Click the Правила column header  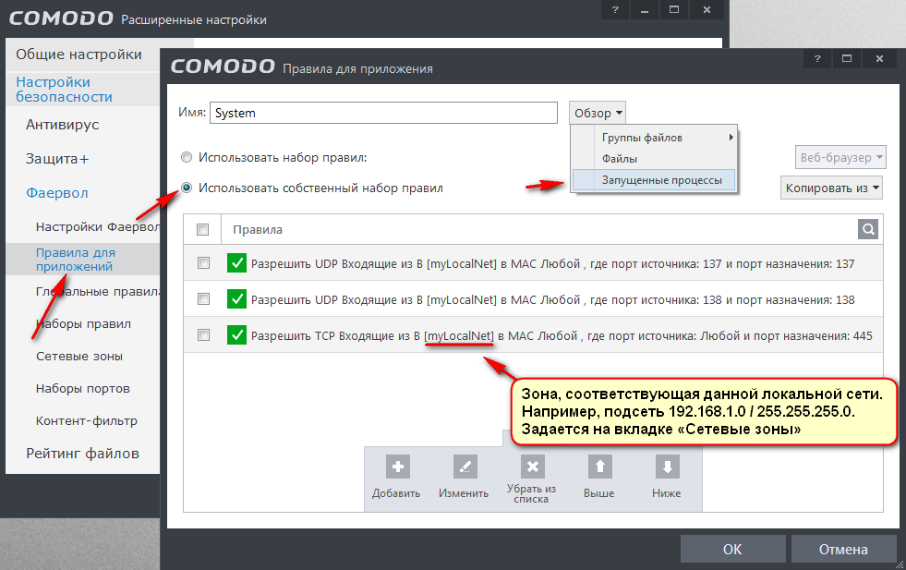258,229
